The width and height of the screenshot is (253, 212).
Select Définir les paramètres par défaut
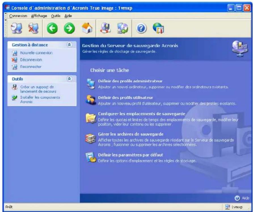click(130, 155)
